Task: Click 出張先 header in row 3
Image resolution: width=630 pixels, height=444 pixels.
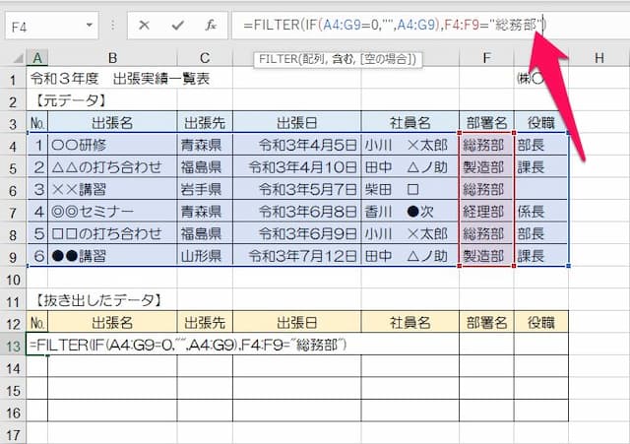Action: coord(205,123)
